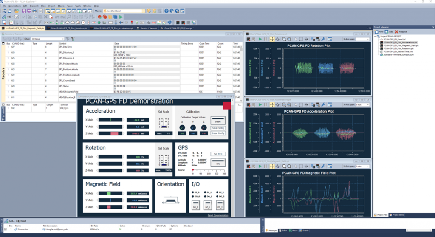Click the Connect link icon in second toolbar
Image resolution: width=435 pixels, height=237 pixels.
4,17
